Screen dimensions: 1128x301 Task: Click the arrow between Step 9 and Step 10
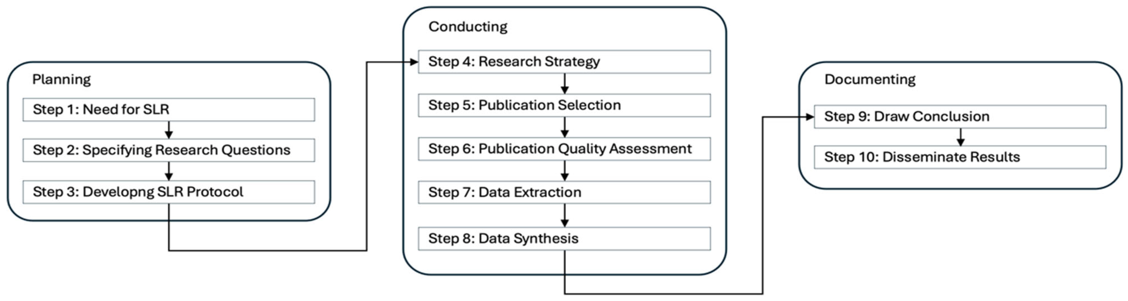coord(960,137)
